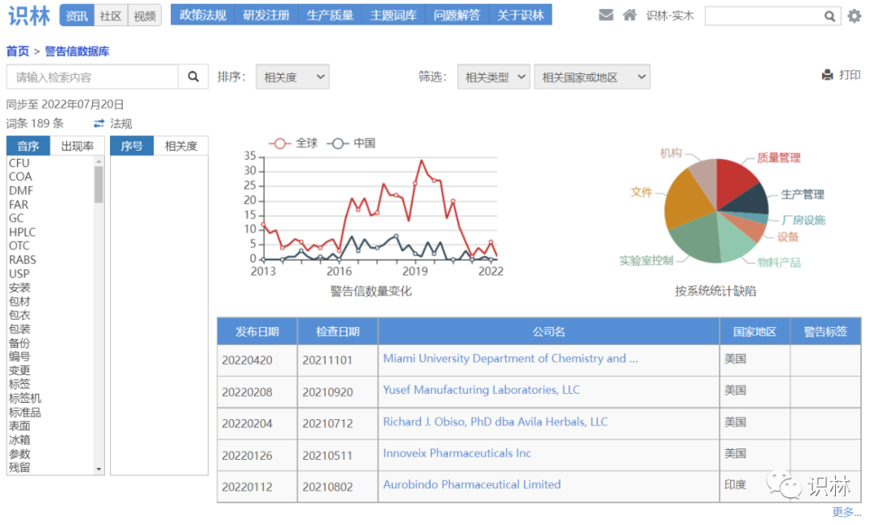Image resolution: width=879 pixels, height=525 pixels.
Task: Open the 相关国家或地区 filter dropdown
Action: tap(592, 77)
